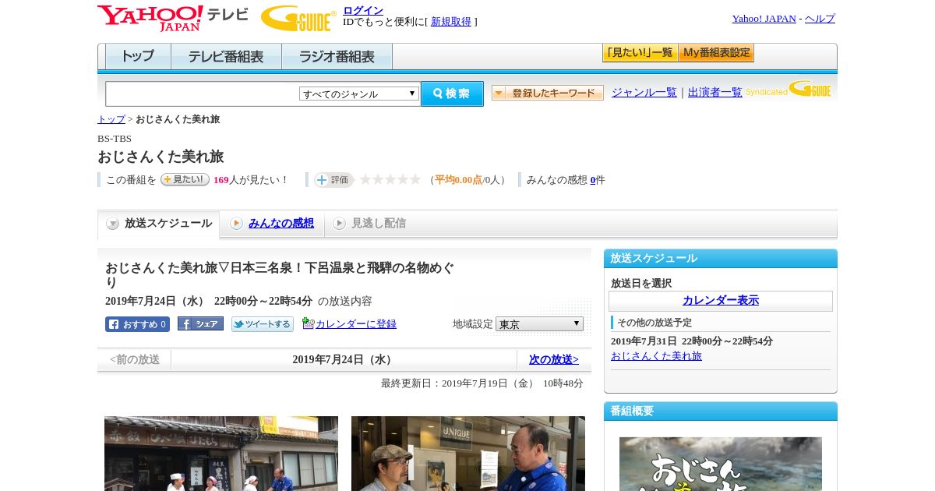Open the ヘルプ link
935x491 pixels.
pyautogui.click(x=820, y=19)
